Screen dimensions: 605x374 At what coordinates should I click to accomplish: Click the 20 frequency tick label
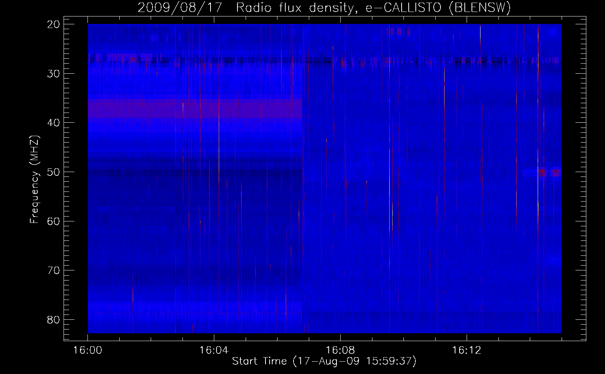click(54, 24)
